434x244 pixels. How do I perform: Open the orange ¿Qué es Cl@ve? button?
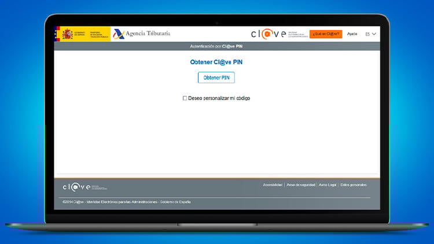click(326, 34)
